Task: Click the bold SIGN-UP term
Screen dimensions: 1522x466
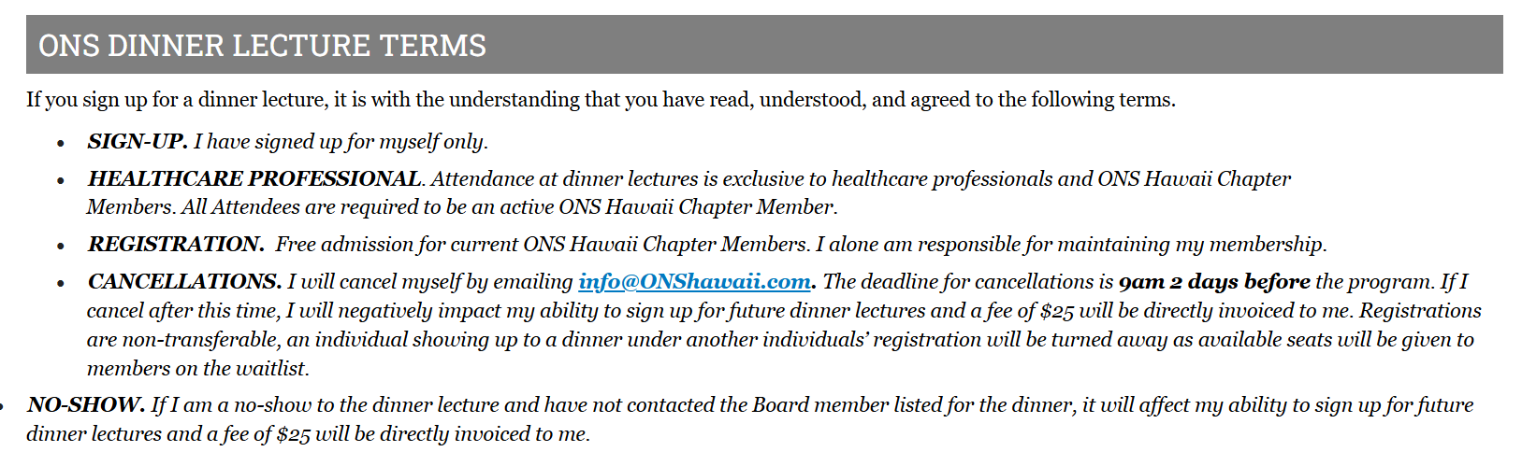Action: (x=138, y=142)
